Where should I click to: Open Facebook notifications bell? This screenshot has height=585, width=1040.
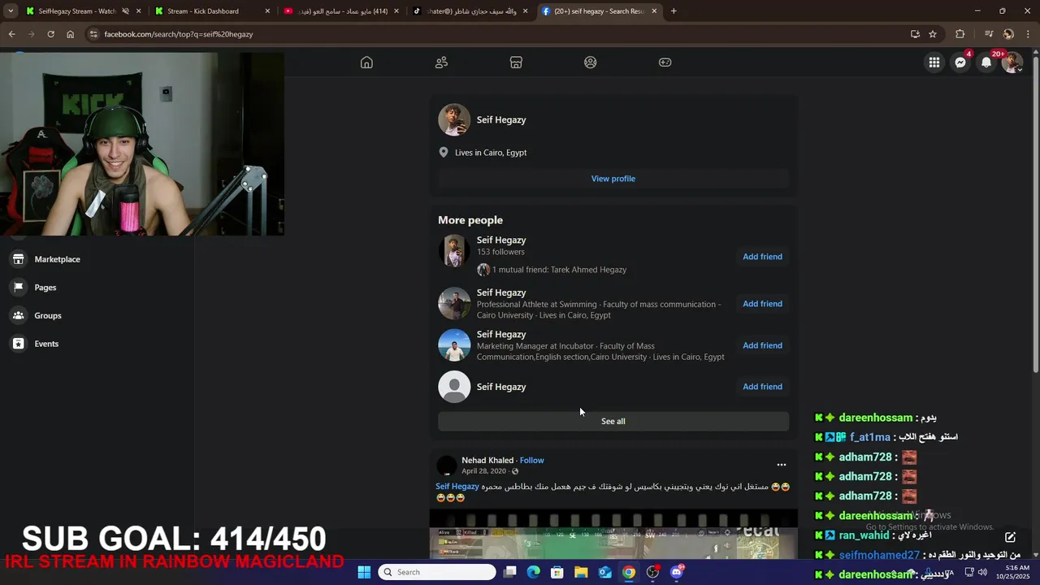tap(986, 63)
